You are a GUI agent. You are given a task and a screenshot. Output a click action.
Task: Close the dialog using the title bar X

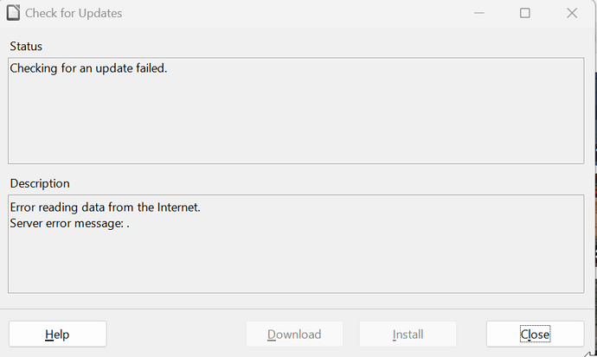(572, 13)
